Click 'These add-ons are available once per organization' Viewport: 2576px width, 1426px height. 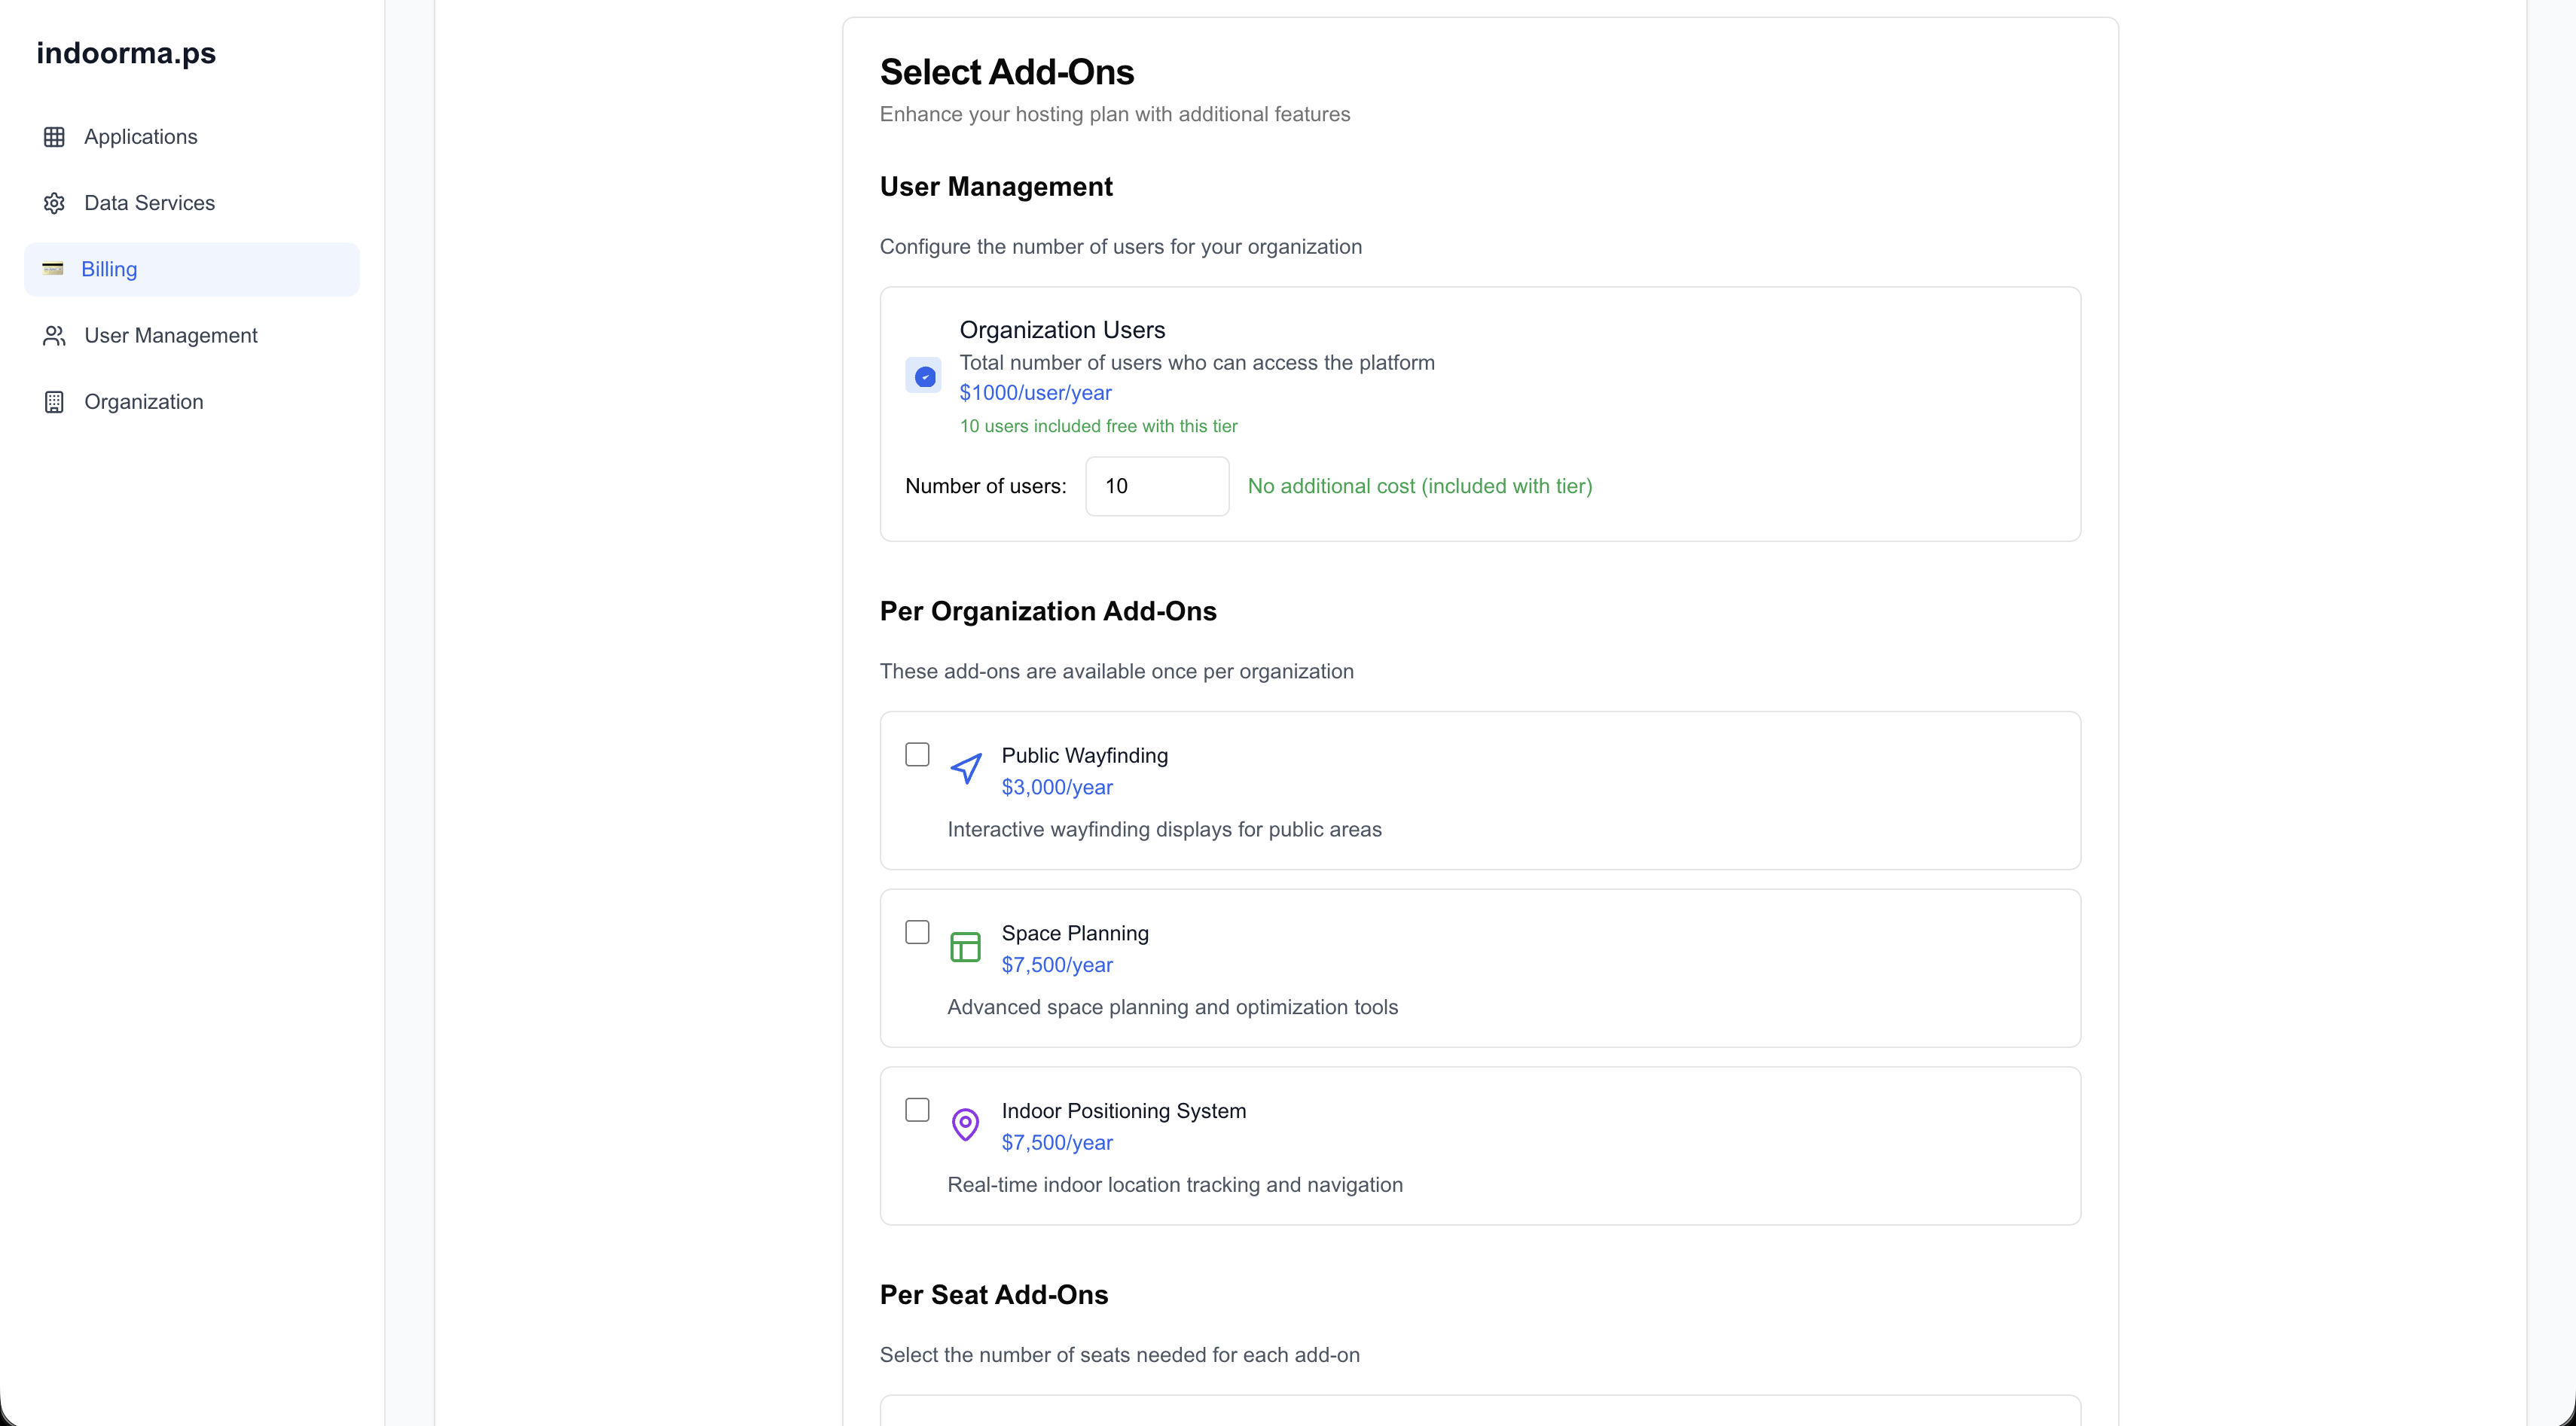tap(1116, 672)
